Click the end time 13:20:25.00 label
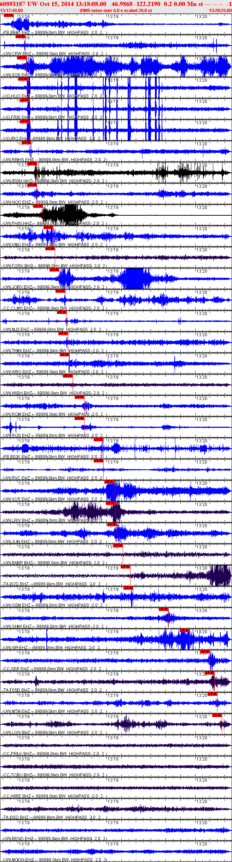 point(220,11)
